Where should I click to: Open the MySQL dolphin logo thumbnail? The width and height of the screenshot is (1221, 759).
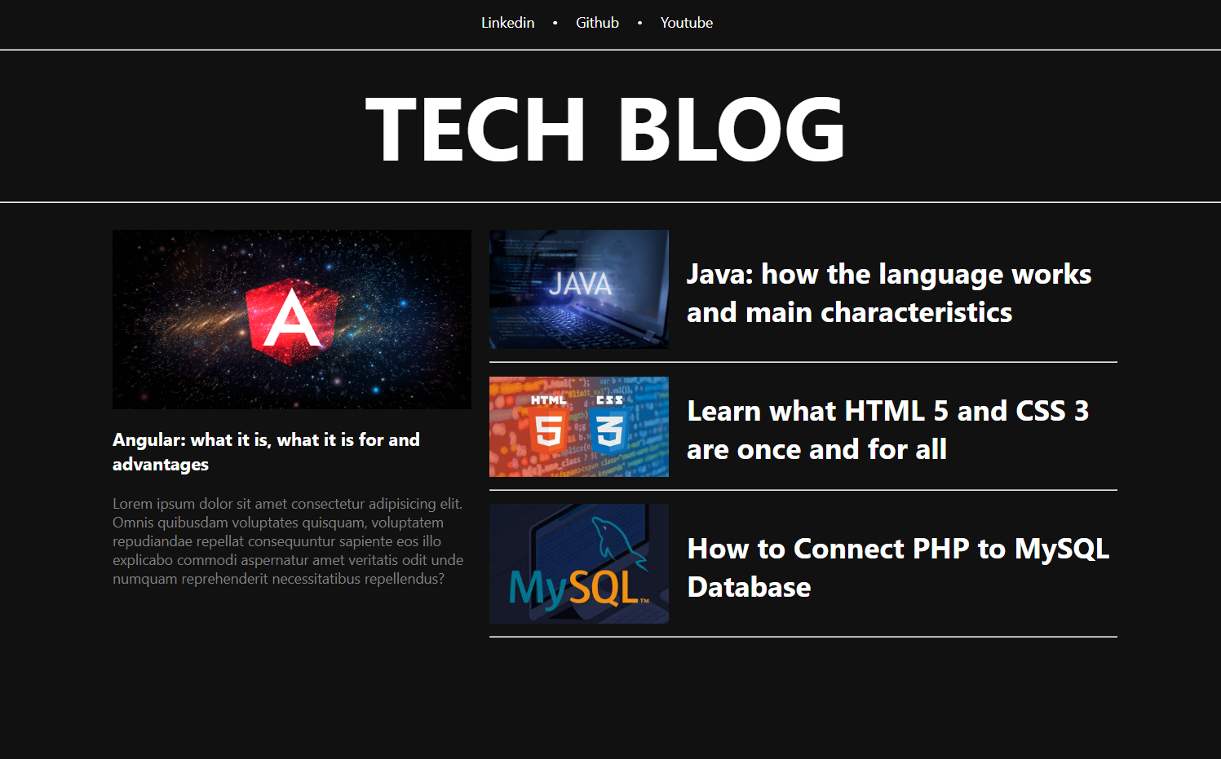(579, 563)
